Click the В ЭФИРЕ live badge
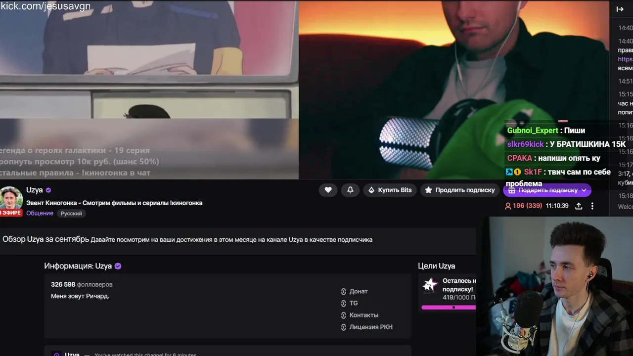Viewport: 633px width, 356px height. (11, 213)
